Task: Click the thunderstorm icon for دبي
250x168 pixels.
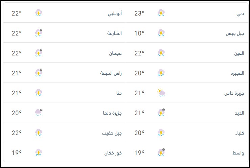Action: [x=161, y=13]
